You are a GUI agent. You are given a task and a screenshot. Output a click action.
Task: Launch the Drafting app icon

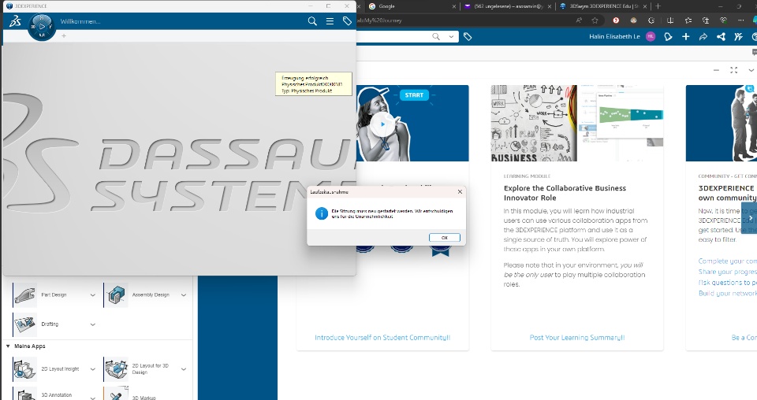(24, 324)
